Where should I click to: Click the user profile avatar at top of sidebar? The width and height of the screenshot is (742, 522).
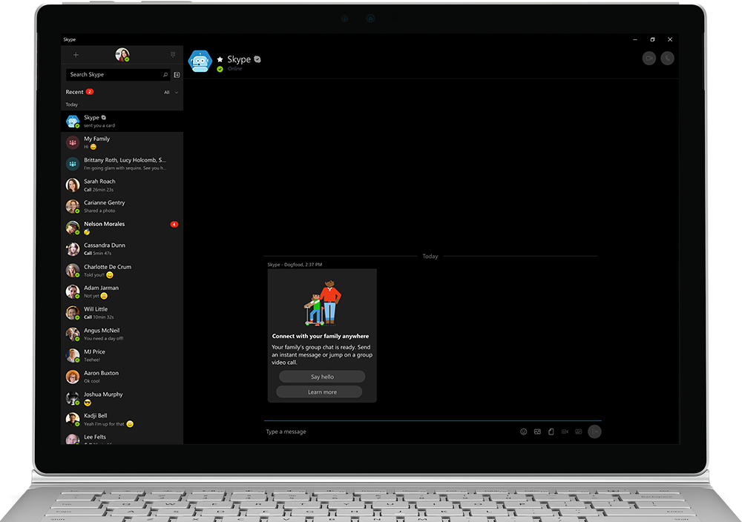tap(122, 55)
